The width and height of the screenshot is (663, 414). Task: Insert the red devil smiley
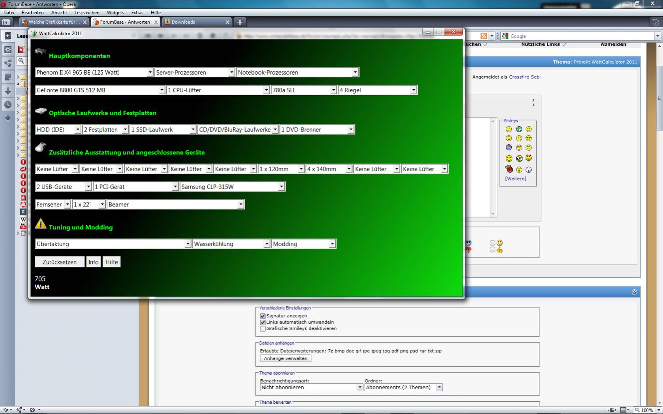coord(509,169)
